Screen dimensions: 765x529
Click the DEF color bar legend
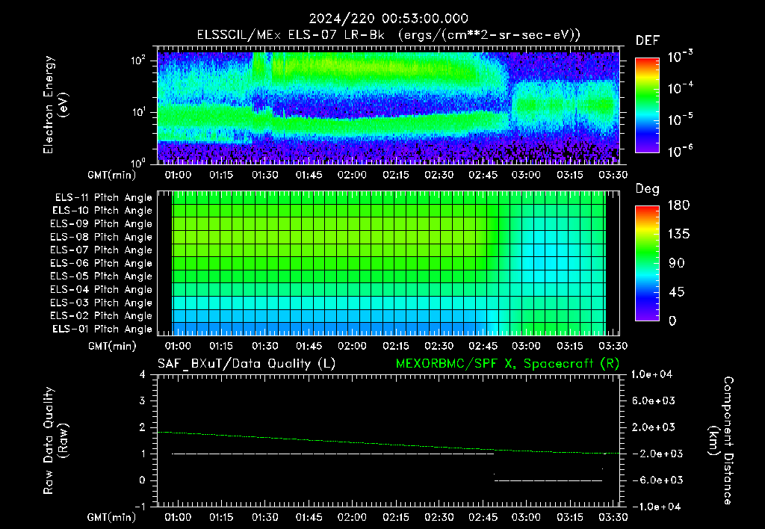[x=647, y=105]
